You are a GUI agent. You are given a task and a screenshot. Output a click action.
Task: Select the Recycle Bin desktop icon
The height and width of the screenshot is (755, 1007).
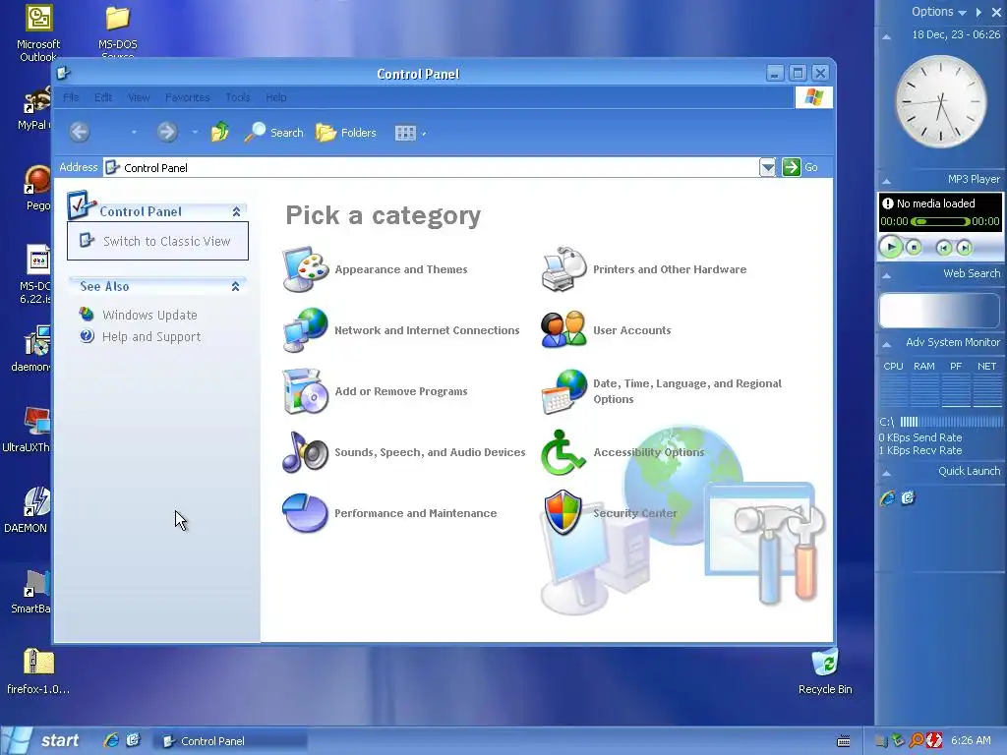825,671
